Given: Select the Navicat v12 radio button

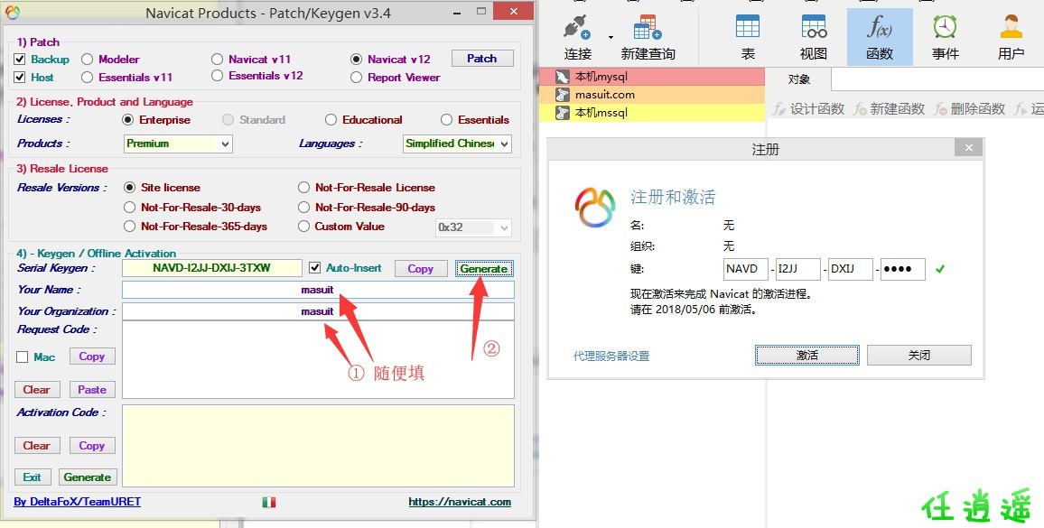Looking at the screenshot, I should coord(356,60).
